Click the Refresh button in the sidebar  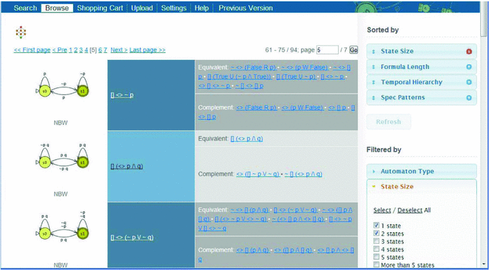(x=389, y=122)
